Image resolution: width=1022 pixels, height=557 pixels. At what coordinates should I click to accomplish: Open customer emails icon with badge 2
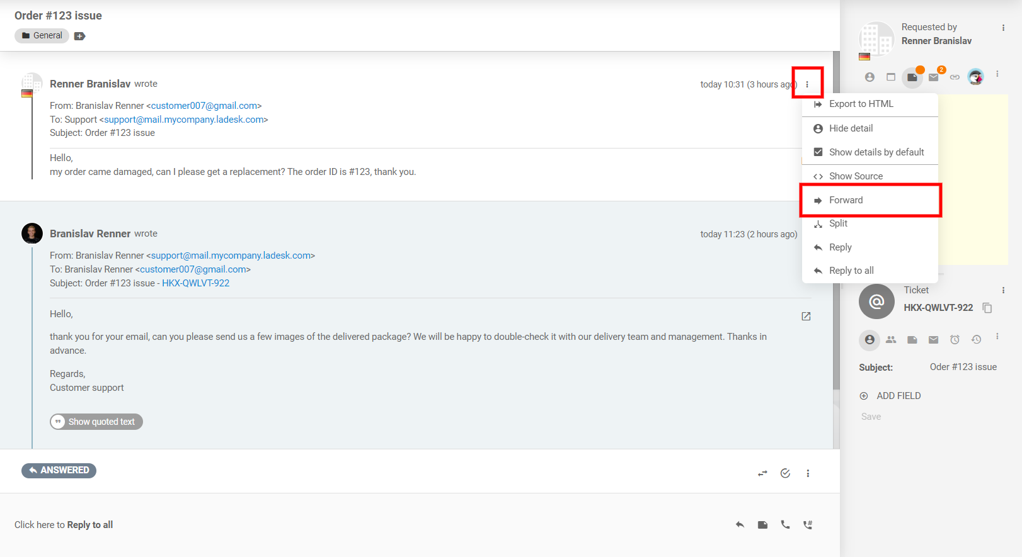(x=934, y=77)
